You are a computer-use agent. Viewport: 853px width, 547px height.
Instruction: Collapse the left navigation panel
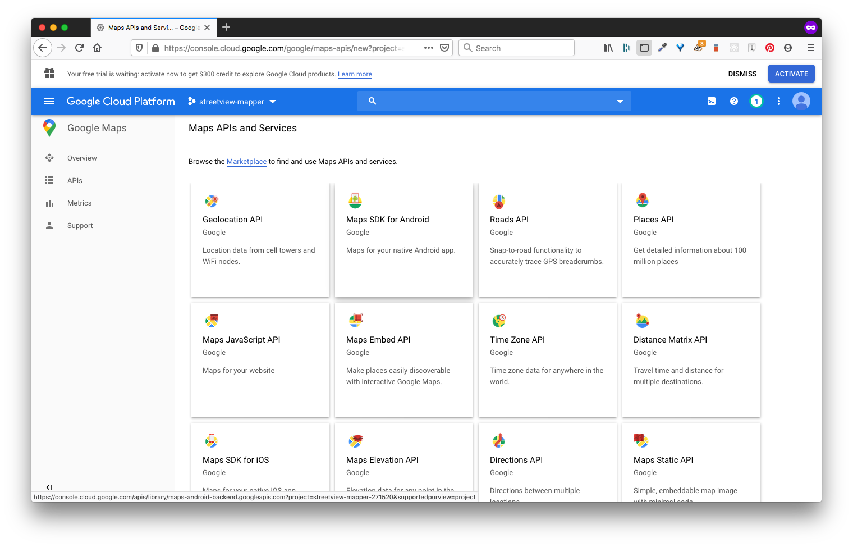(x=49, y=487)
